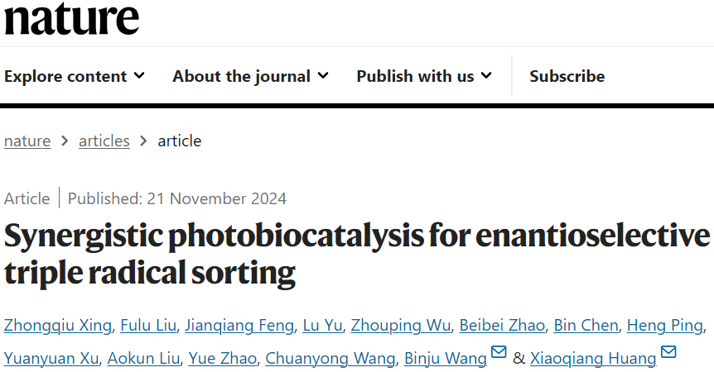This screenshot has height=372, width=714.
Task: Click author name Fulu Liu
Action: pos(148,325)
